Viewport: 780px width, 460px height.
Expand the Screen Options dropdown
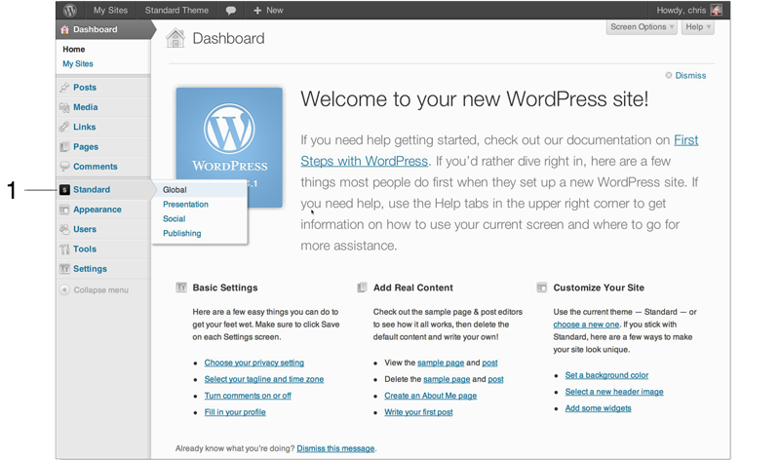coord(642,27)
